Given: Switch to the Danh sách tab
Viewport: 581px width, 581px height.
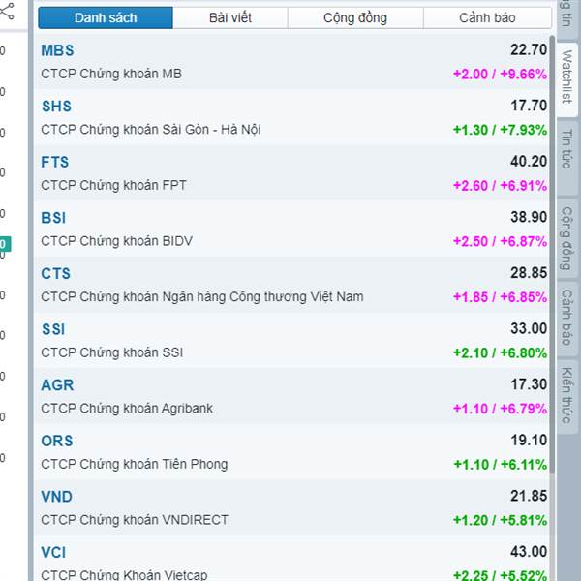Looking at the screenshot, I should (106, 17).
